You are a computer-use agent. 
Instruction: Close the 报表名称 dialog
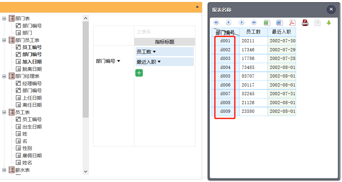click(x=331, y=9)
